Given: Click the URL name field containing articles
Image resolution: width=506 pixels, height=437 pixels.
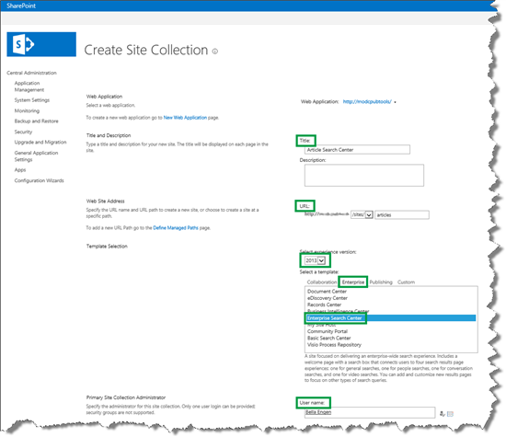Looking at the screenshot, I should pos(402,214).
